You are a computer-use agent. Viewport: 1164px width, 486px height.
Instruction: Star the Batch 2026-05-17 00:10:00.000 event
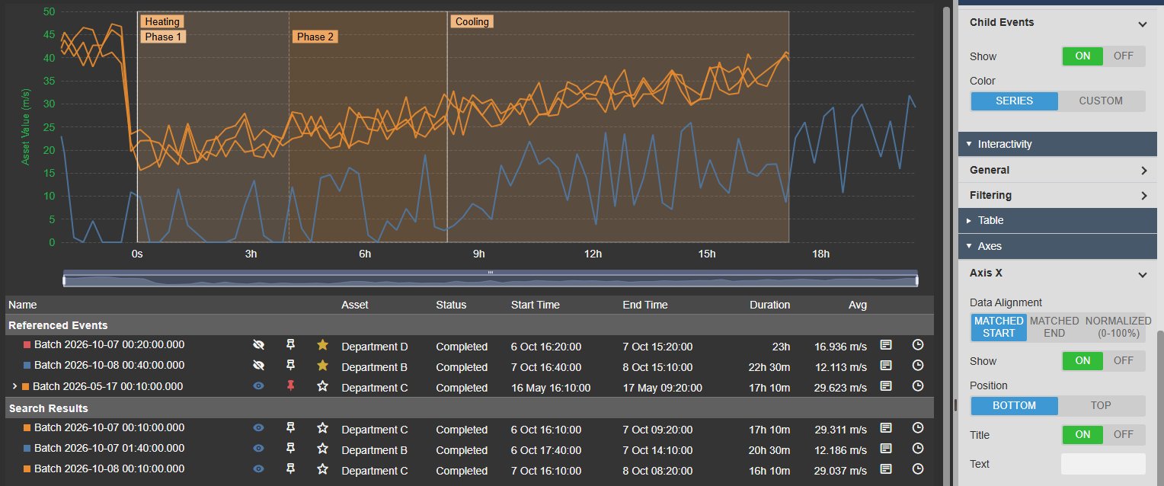322,386
